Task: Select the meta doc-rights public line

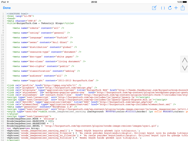Action: pyautogui.click(x=43, y=66)
